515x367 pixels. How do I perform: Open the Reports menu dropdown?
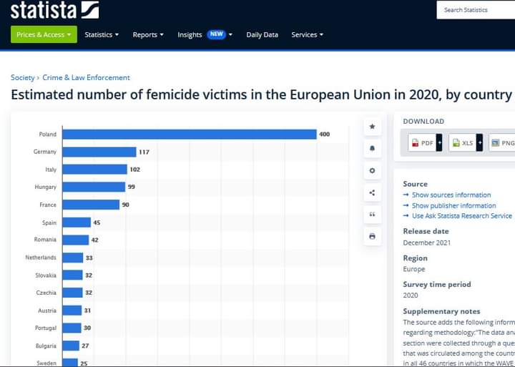pyautogui.click(x=148, y=35)
